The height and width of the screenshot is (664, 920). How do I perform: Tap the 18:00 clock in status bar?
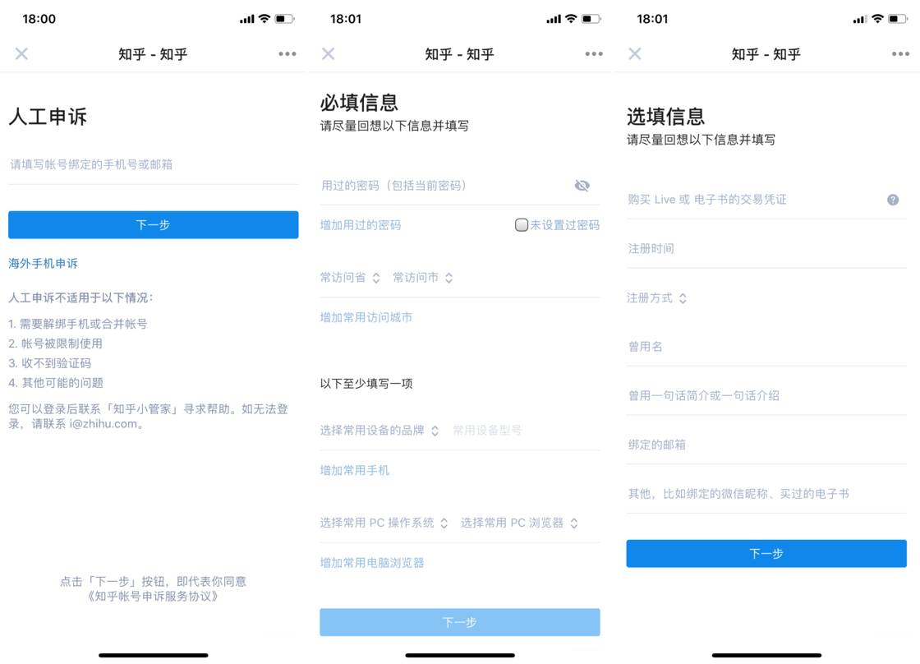39,19
